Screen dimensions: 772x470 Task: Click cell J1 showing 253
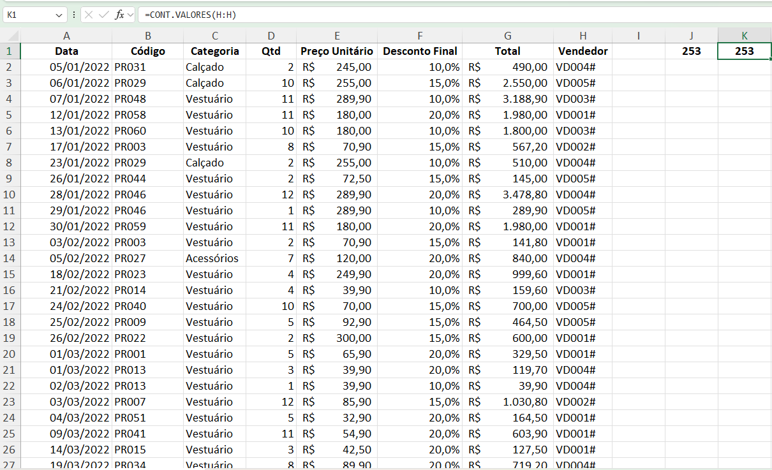691,51
